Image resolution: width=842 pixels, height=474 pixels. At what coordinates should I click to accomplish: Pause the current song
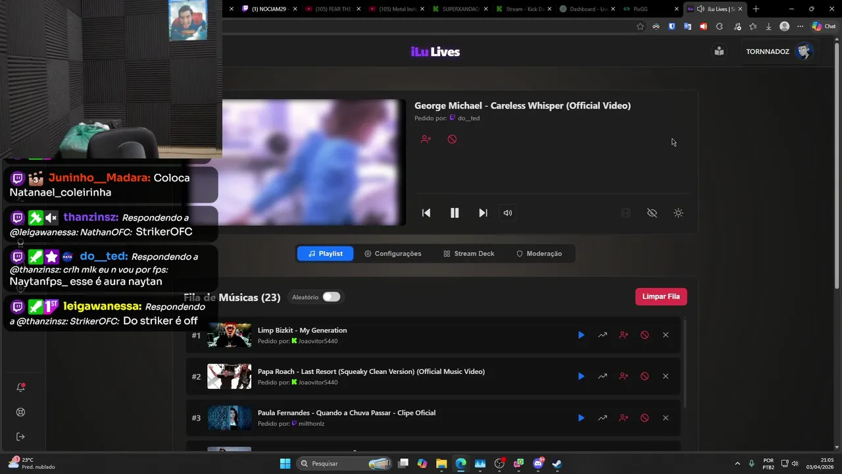pyautogui.click(x=455, y=213)
